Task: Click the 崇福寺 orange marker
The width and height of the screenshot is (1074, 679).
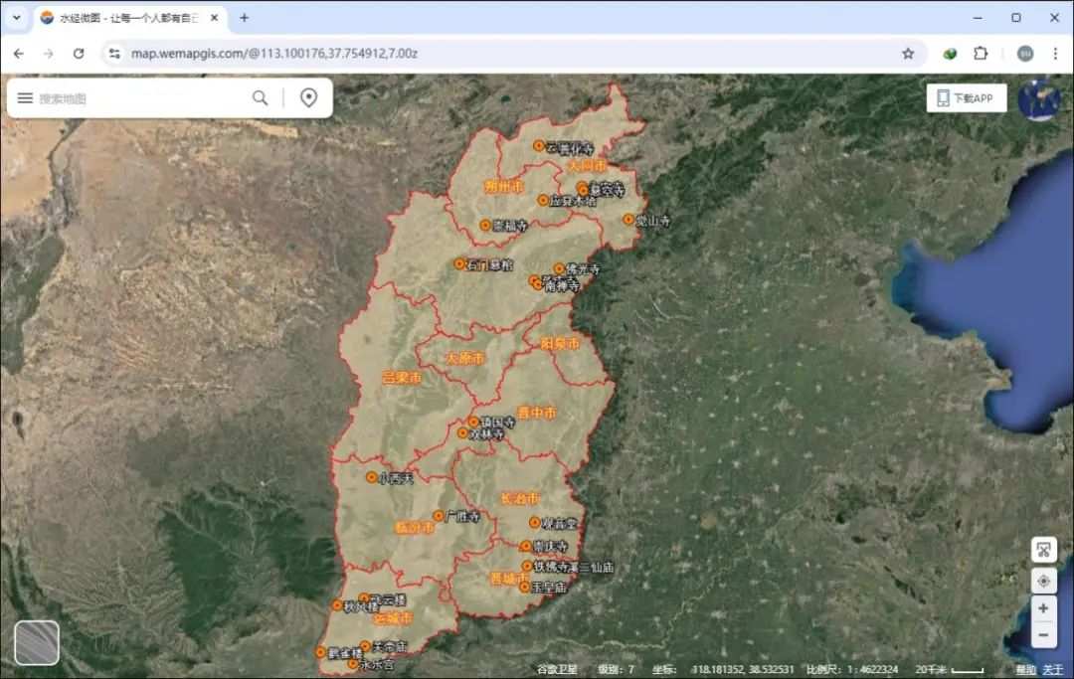Action: click(x=485, y=226)
